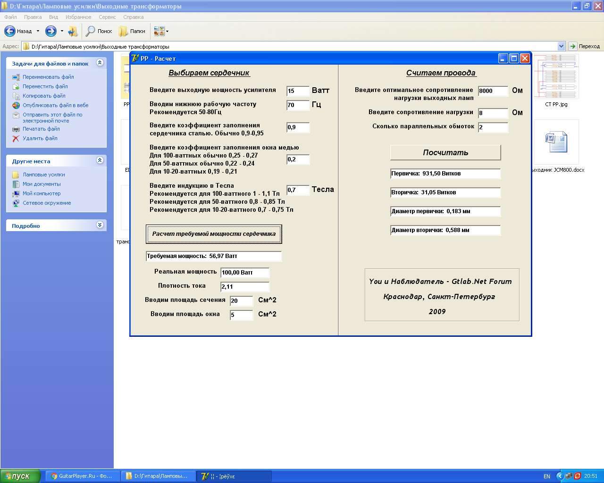The width and height of the screenshot is (604, 483).
Task: Click the Start (пуск) button
Action: pos(19,476)
